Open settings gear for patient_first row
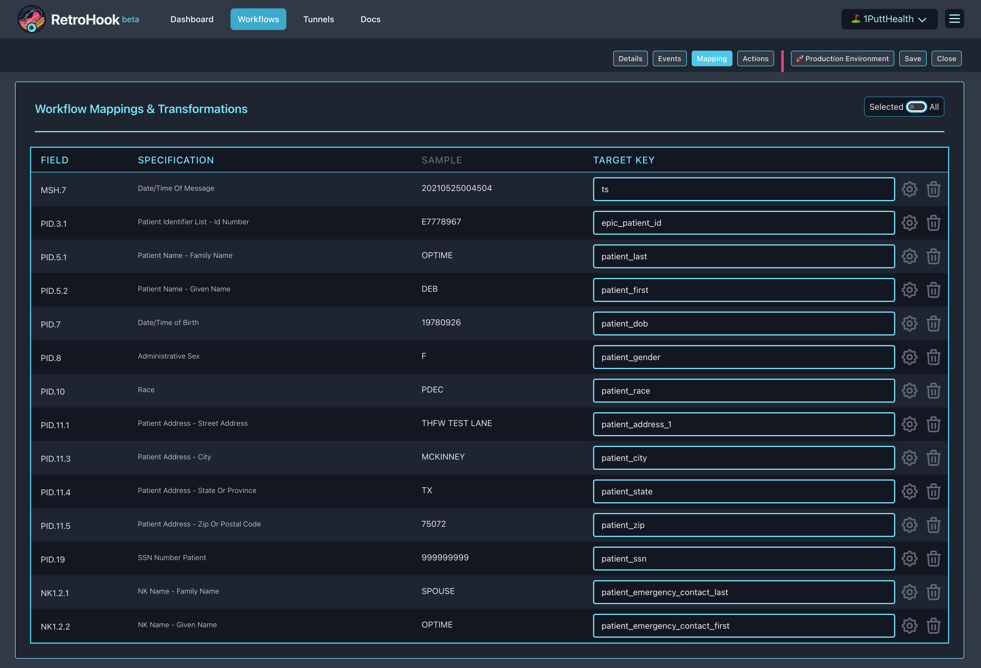 coord(909,290)
